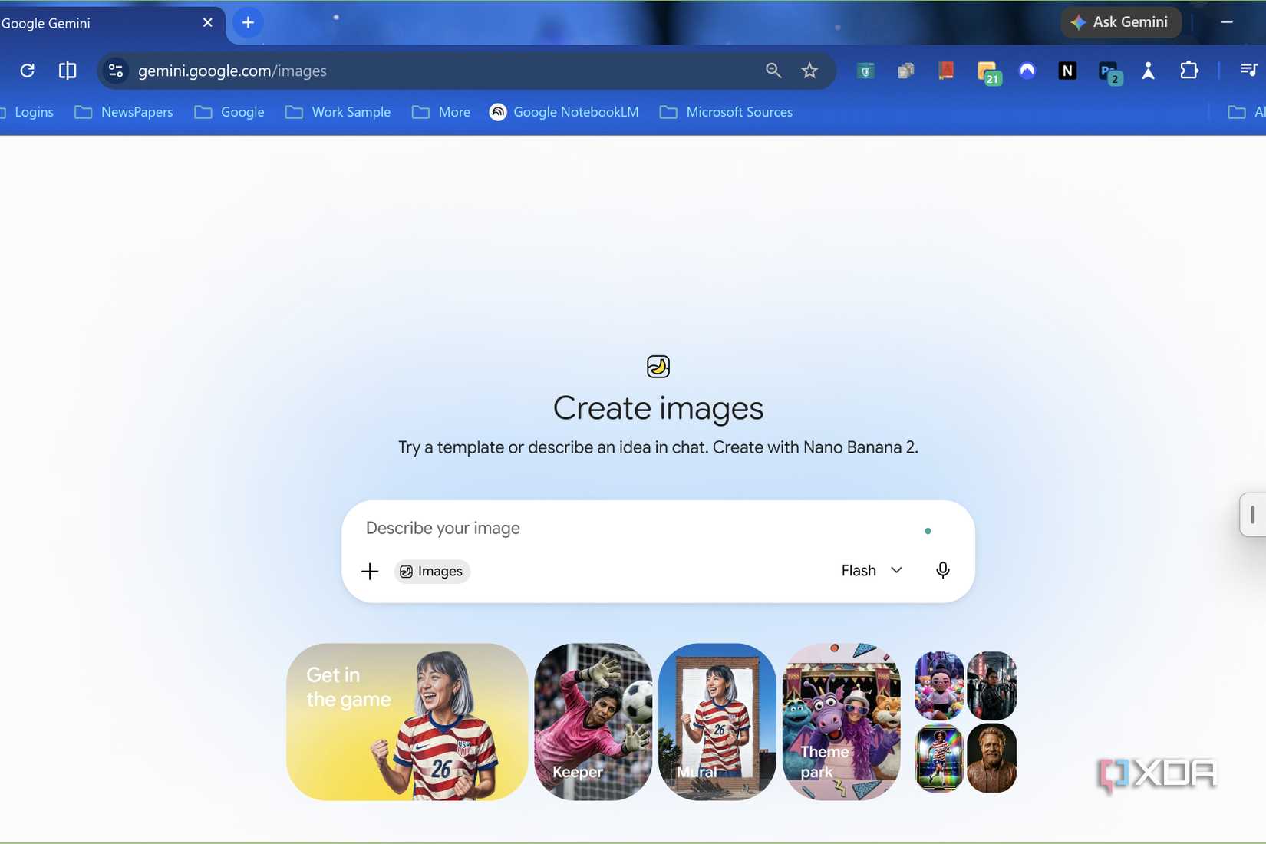Open the blue P extension with the 2 badge
The height and width of the screenshot is (844, 1266).
click(x=1110, y=72)
